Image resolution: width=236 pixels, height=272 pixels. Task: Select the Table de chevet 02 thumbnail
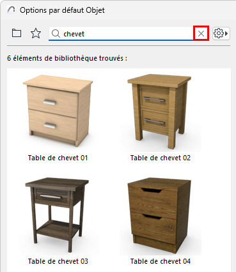159,111
